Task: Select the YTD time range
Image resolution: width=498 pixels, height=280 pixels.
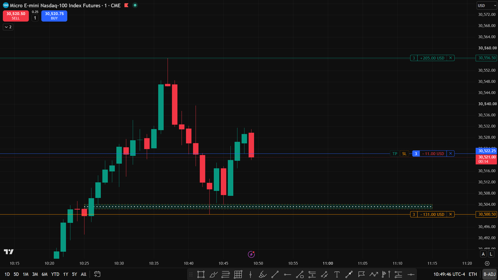Action: 55,274
